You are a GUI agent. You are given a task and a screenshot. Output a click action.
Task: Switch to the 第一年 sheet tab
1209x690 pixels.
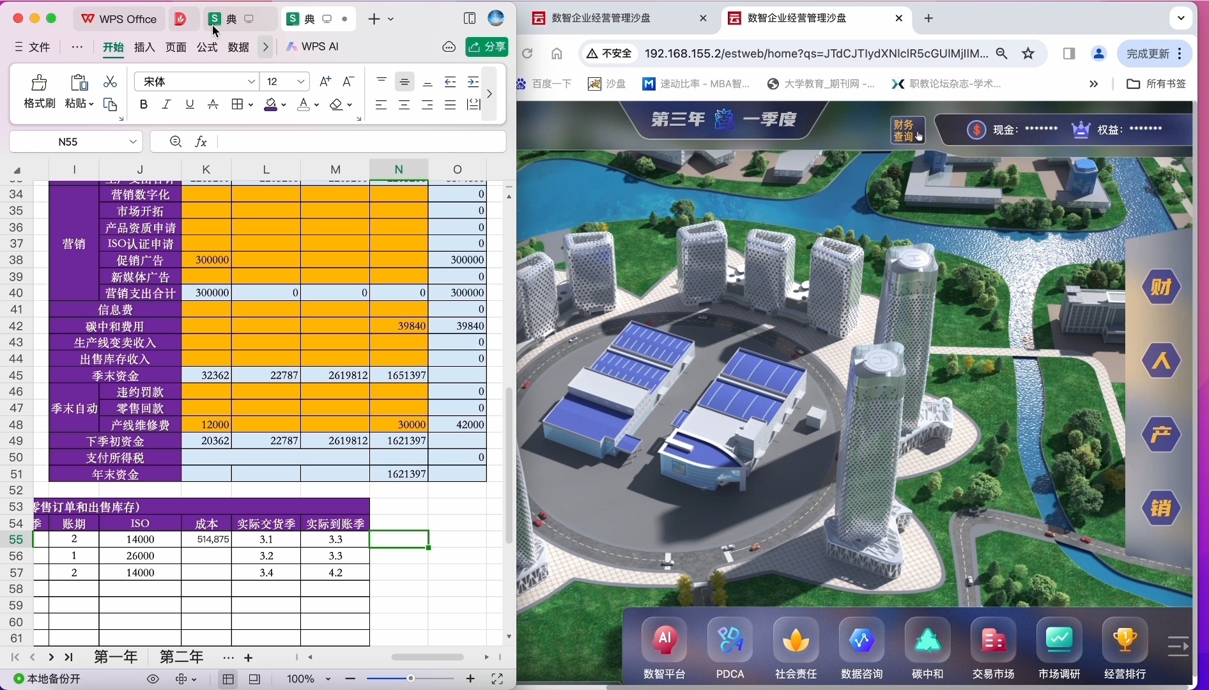click(116, 657)
